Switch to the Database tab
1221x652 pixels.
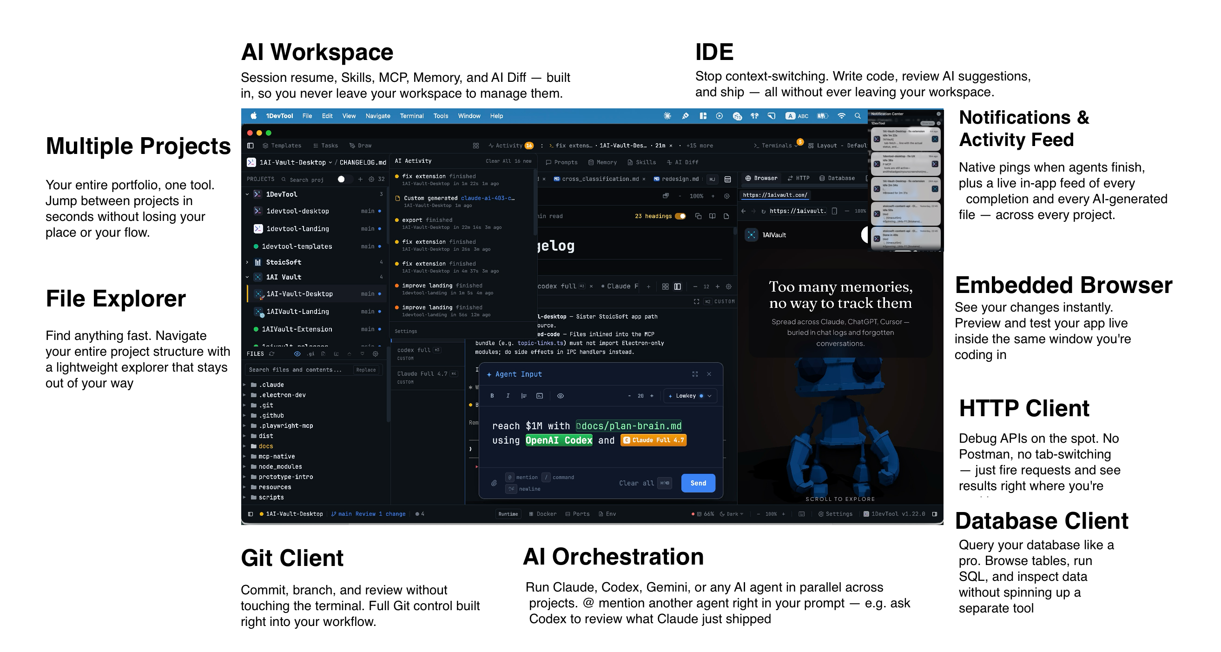(837, 178)
